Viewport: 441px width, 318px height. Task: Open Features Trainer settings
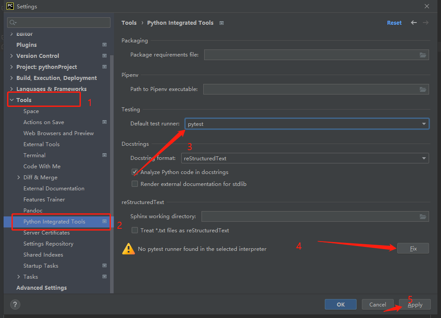(44, 199)
